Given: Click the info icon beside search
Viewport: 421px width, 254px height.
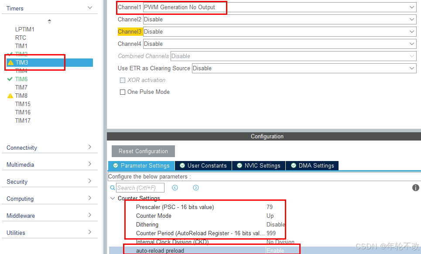Looking at the screenshot, I should [x=415, y=188].
